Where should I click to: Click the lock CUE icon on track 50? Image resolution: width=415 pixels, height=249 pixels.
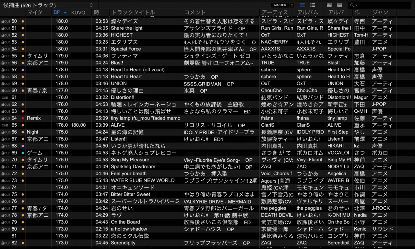tap(5, 21)
